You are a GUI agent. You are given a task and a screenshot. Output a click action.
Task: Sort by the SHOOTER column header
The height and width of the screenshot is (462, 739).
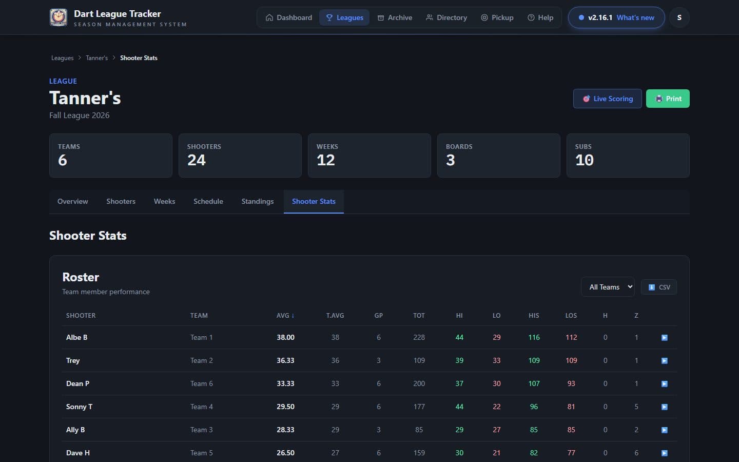point(81,316)
